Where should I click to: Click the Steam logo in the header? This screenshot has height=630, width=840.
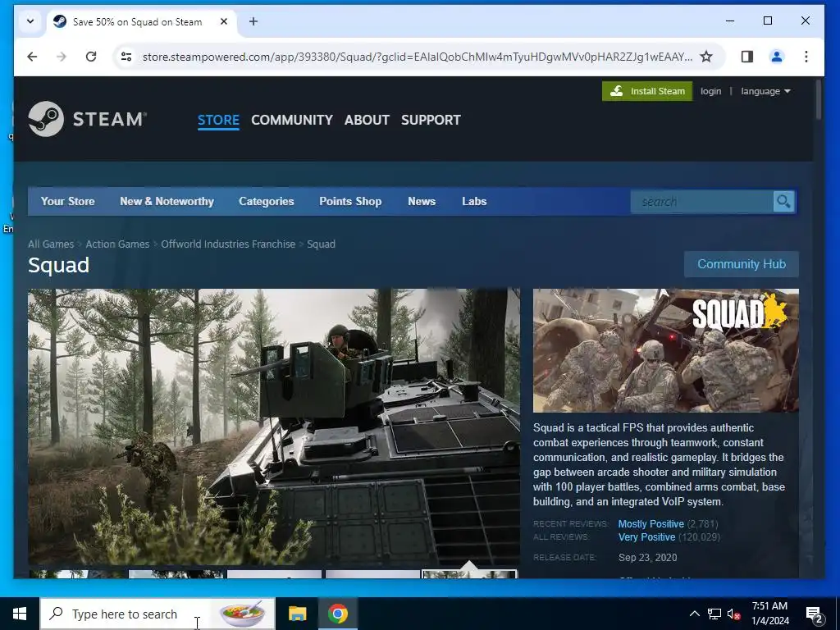pyautogui.click(x=87, y=119)
